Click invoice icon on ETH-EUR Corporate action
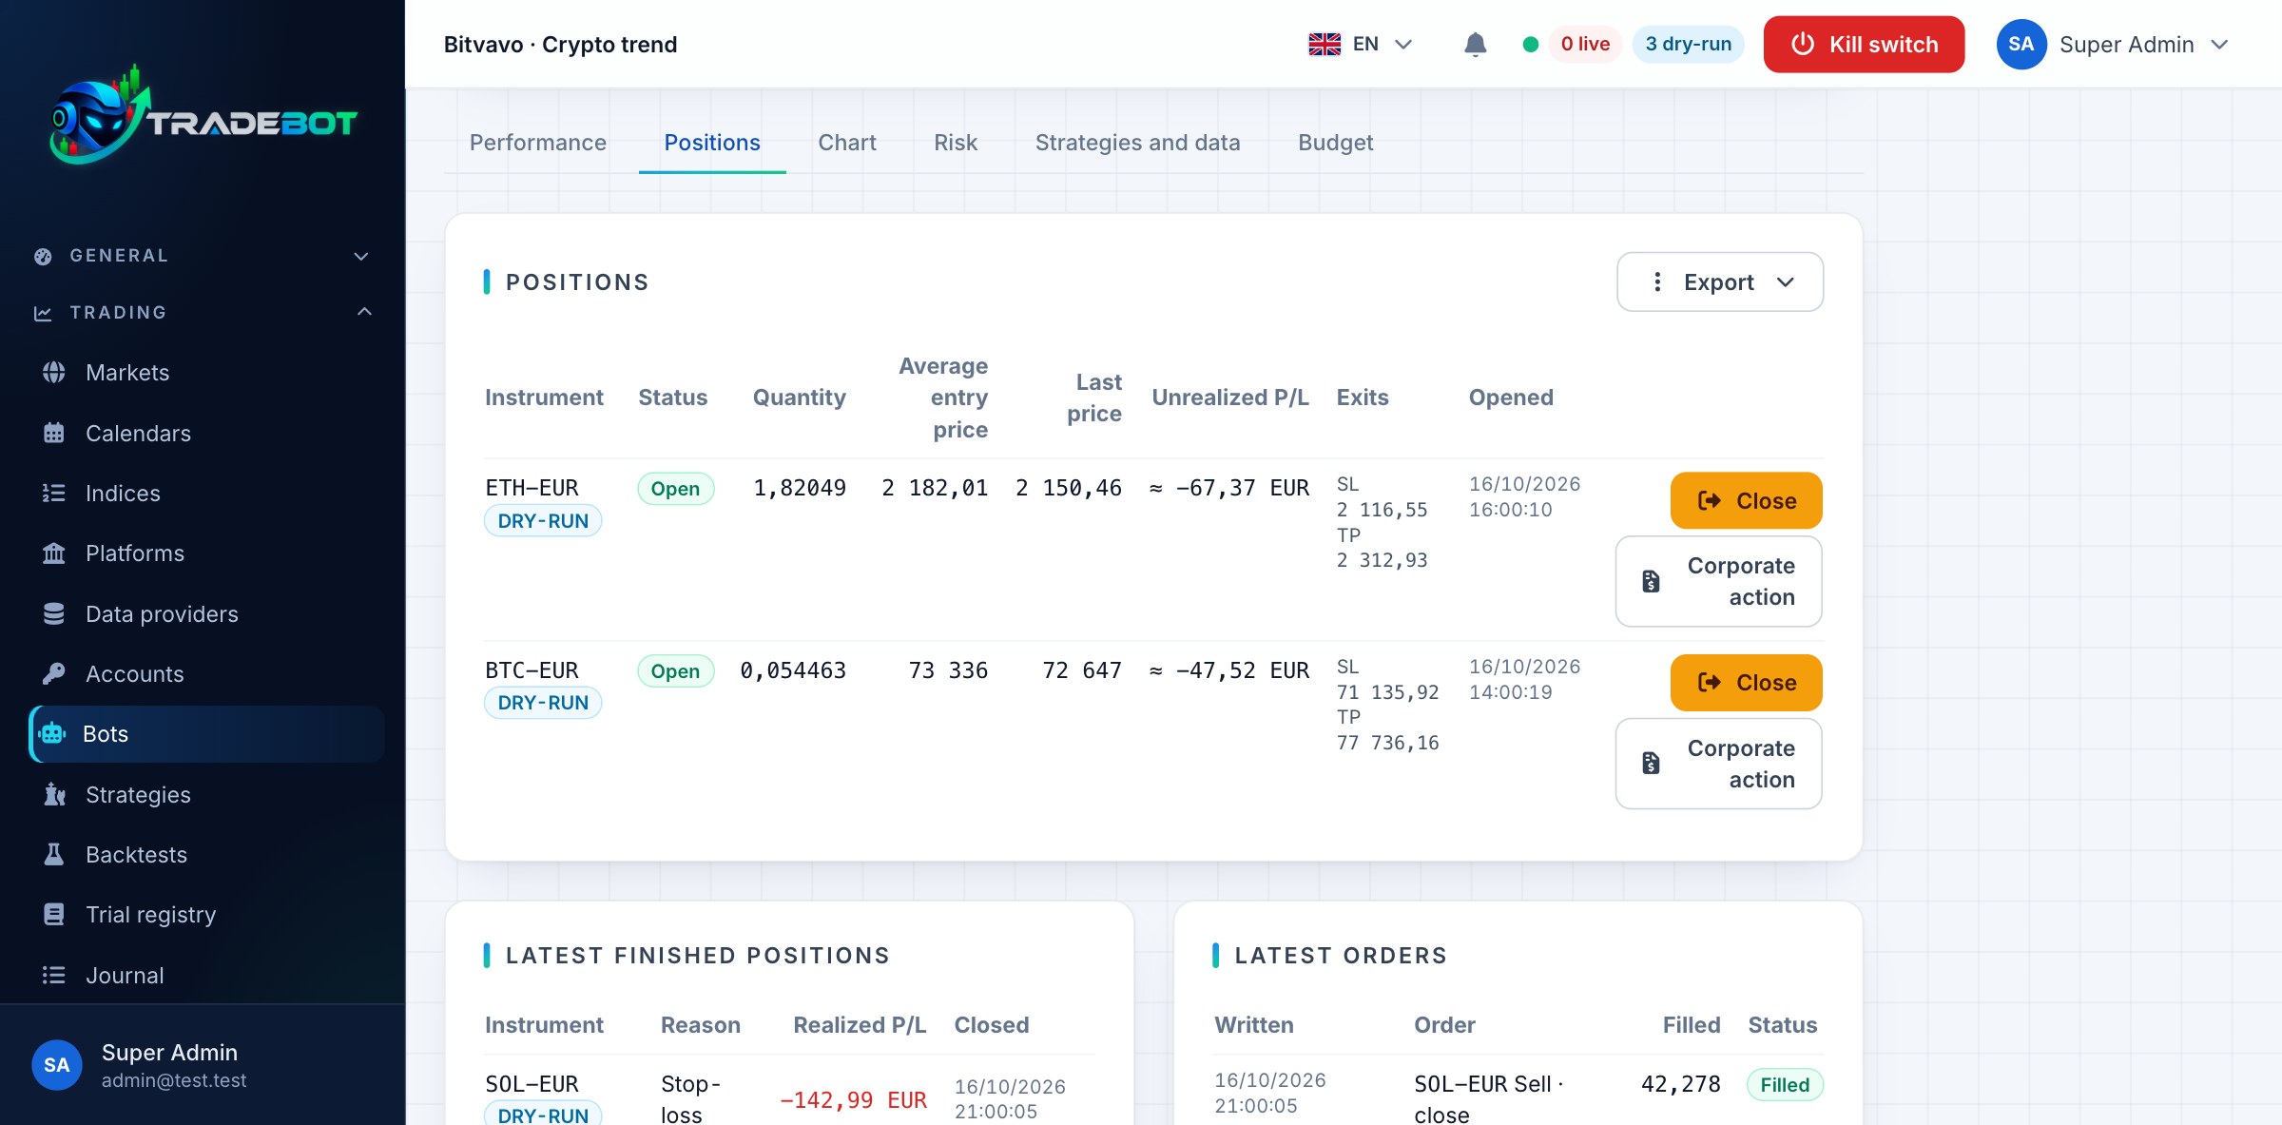Image resolution: width=2282 pixels, height=1125 pixels. point(1652,581)
